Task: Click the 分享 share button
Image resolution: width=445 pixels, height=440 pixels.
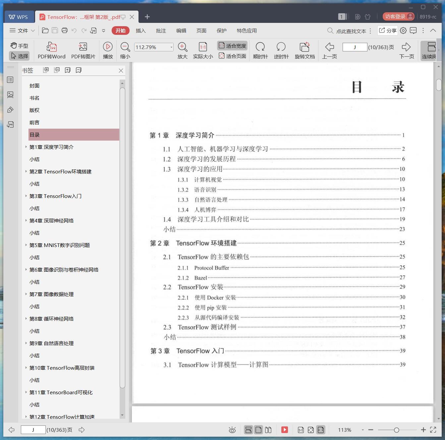Action: point(388,31)
